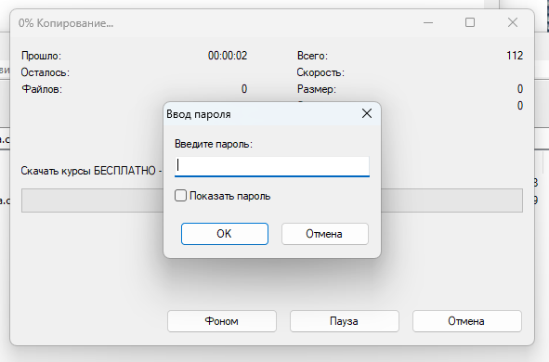
Task: Maximize the Копирование window
Action: click(470, 22)
